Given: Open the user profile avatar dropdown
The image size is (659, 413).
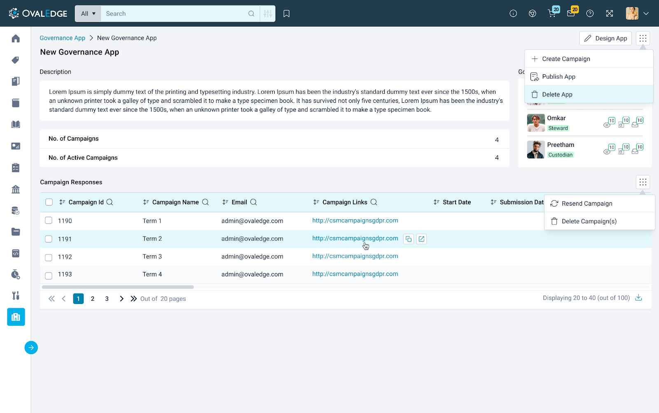Looking at the screenshot, I should coord(637,14).
